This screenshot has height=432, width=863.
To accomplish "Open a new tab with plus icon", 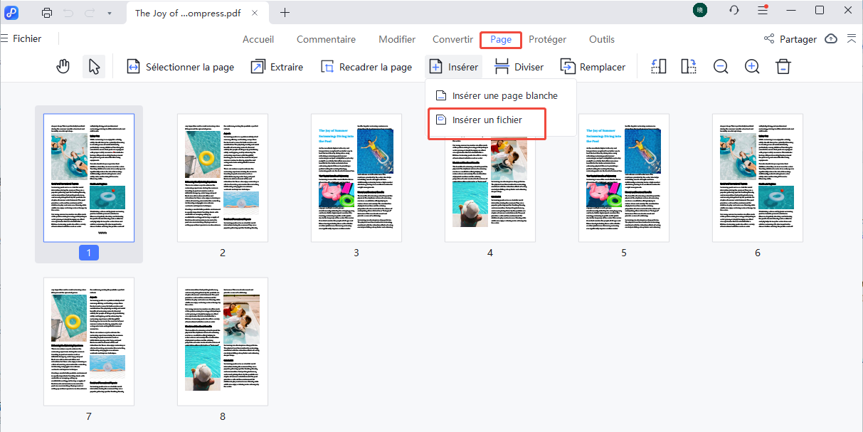I will (285, 13).
